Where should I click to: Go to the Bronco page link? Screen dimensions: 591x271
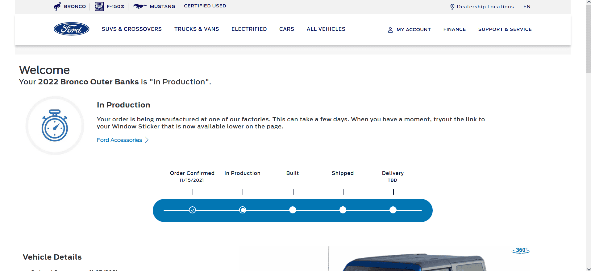click(x=75, y=6)
